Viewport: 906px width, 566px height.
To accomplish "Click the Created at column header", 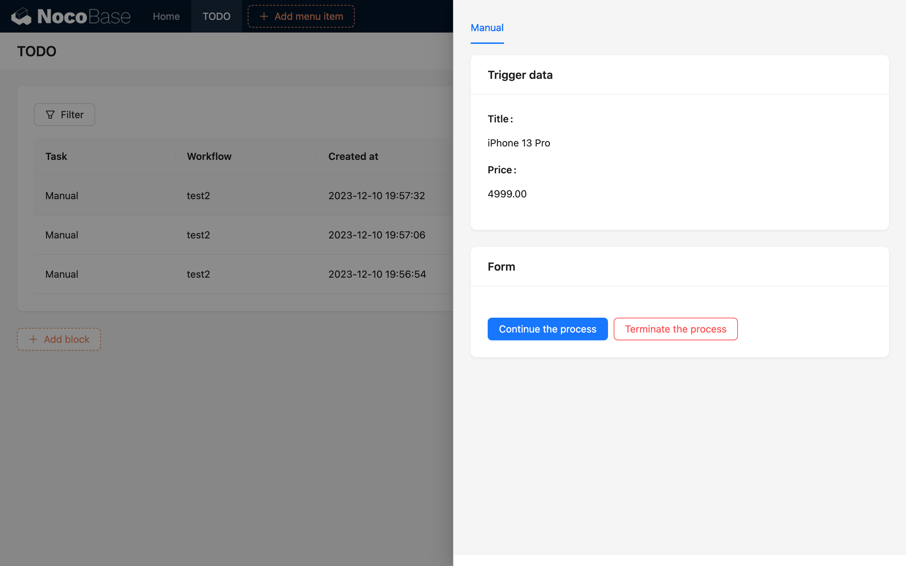I will pyautogui.click(x=353, y=156).
